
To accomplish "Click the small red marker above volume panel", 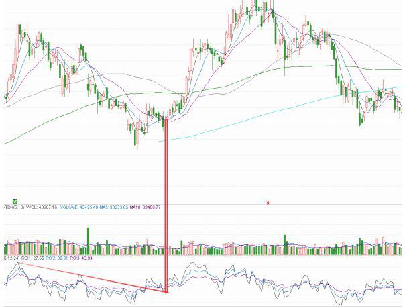I will pos(268,201).
